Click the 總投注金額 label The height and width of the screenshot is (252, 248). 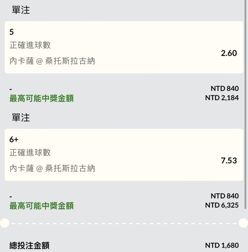(x=29, y=245)
